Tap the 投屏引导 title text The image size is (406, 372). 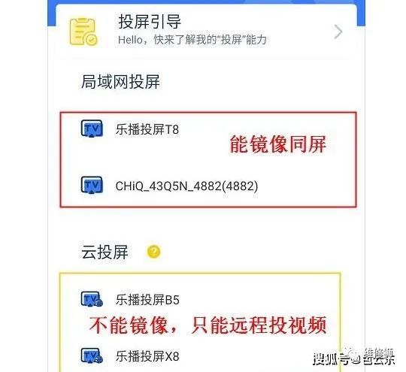click(x=150, y=22)
